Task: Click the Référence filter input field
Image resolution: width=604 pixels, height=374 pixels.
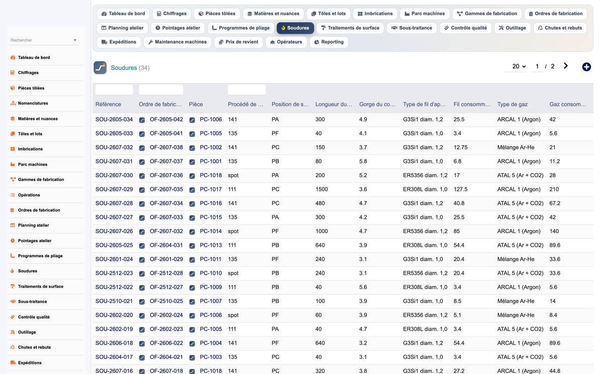Action: [x=114, y=90]
